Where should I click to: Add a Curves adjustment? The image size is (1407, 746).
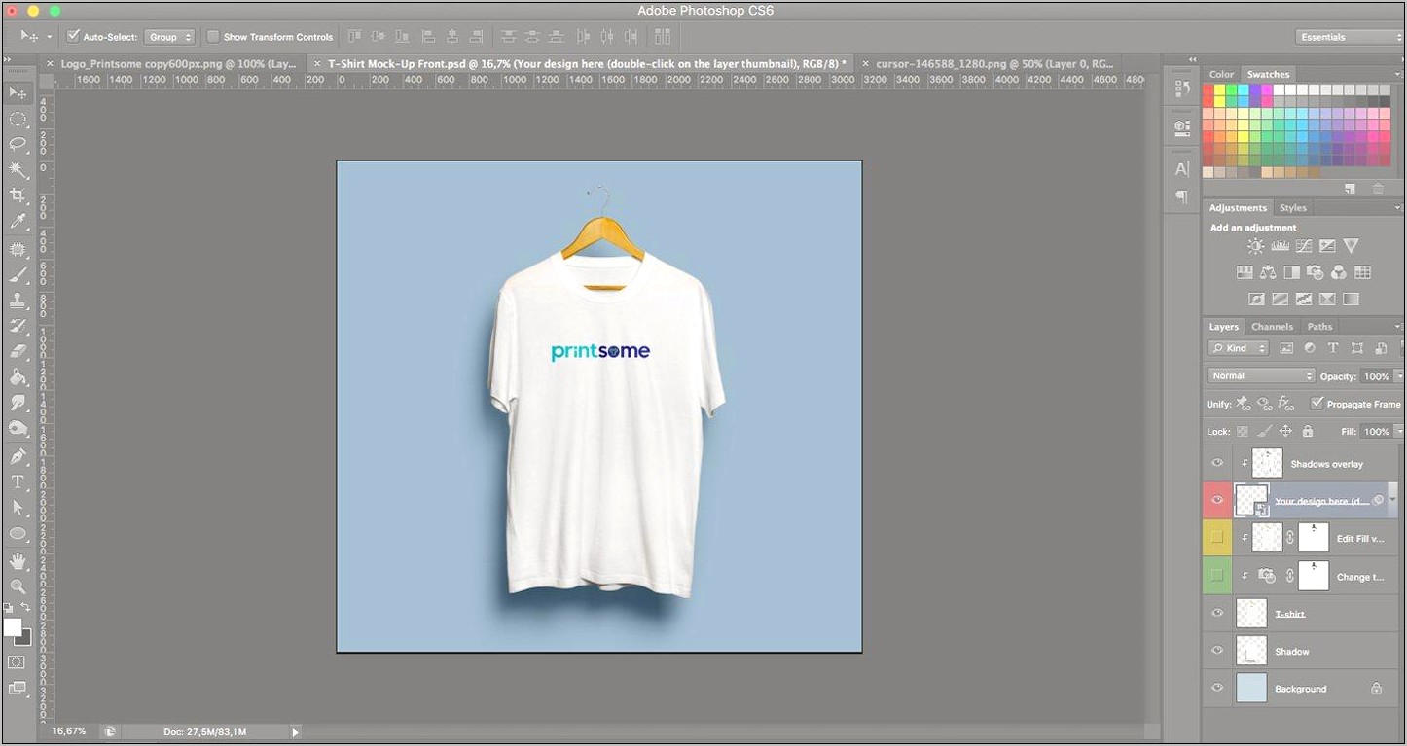pyautogui.click(x=1303, y=246)
